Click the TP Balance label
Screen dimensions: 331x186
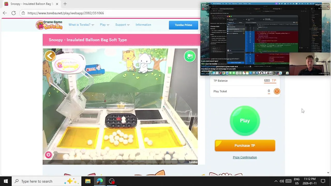[221, 81]
